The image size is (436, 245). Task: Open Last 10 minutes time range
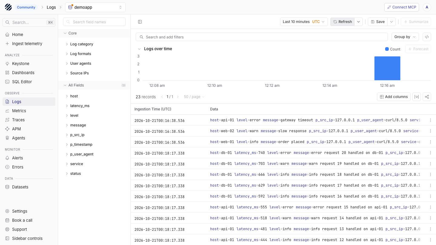[304, 22]
